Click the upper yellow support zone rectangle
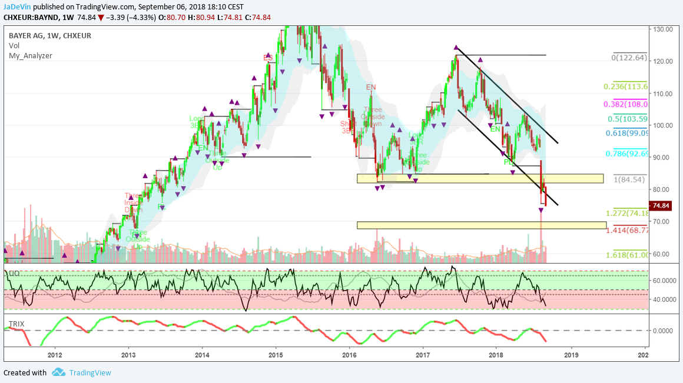This screenshot has width=683, height=383. pos(480,178)
